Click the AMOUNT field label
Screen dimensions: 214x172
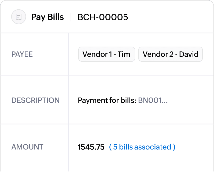point(27,147)
